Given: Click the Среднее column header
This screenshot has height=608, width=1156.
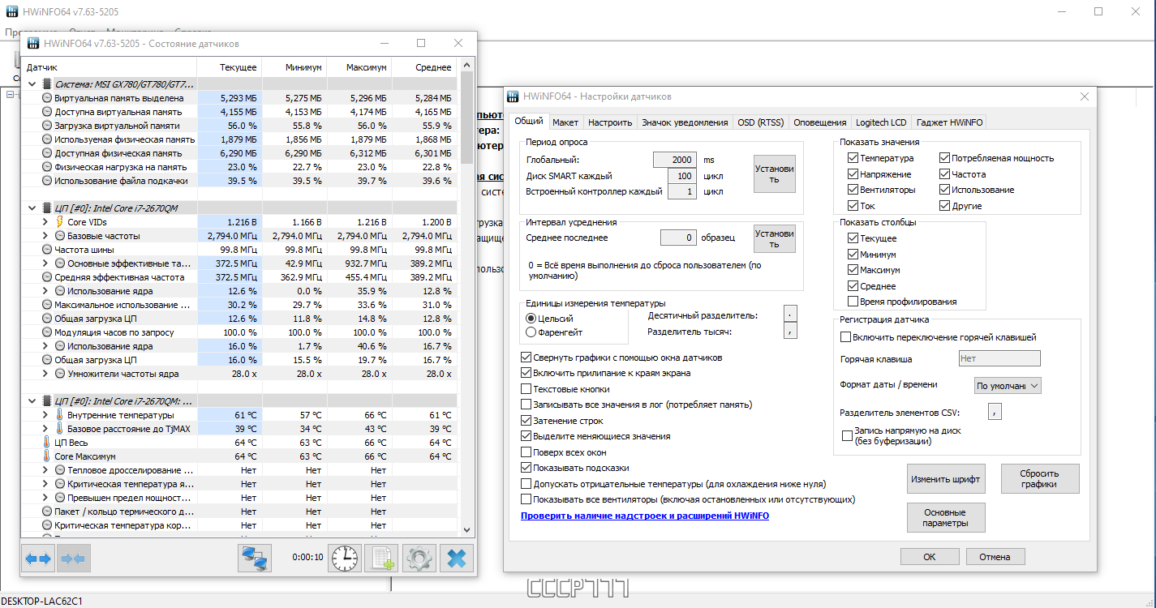Looking at the screenshot, I should (x=424, y=67).
